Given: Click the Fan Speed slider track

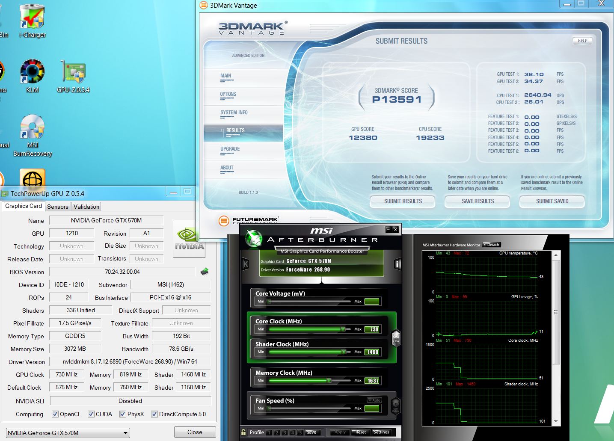Looking at the screenshot, I should pos(309,408).
